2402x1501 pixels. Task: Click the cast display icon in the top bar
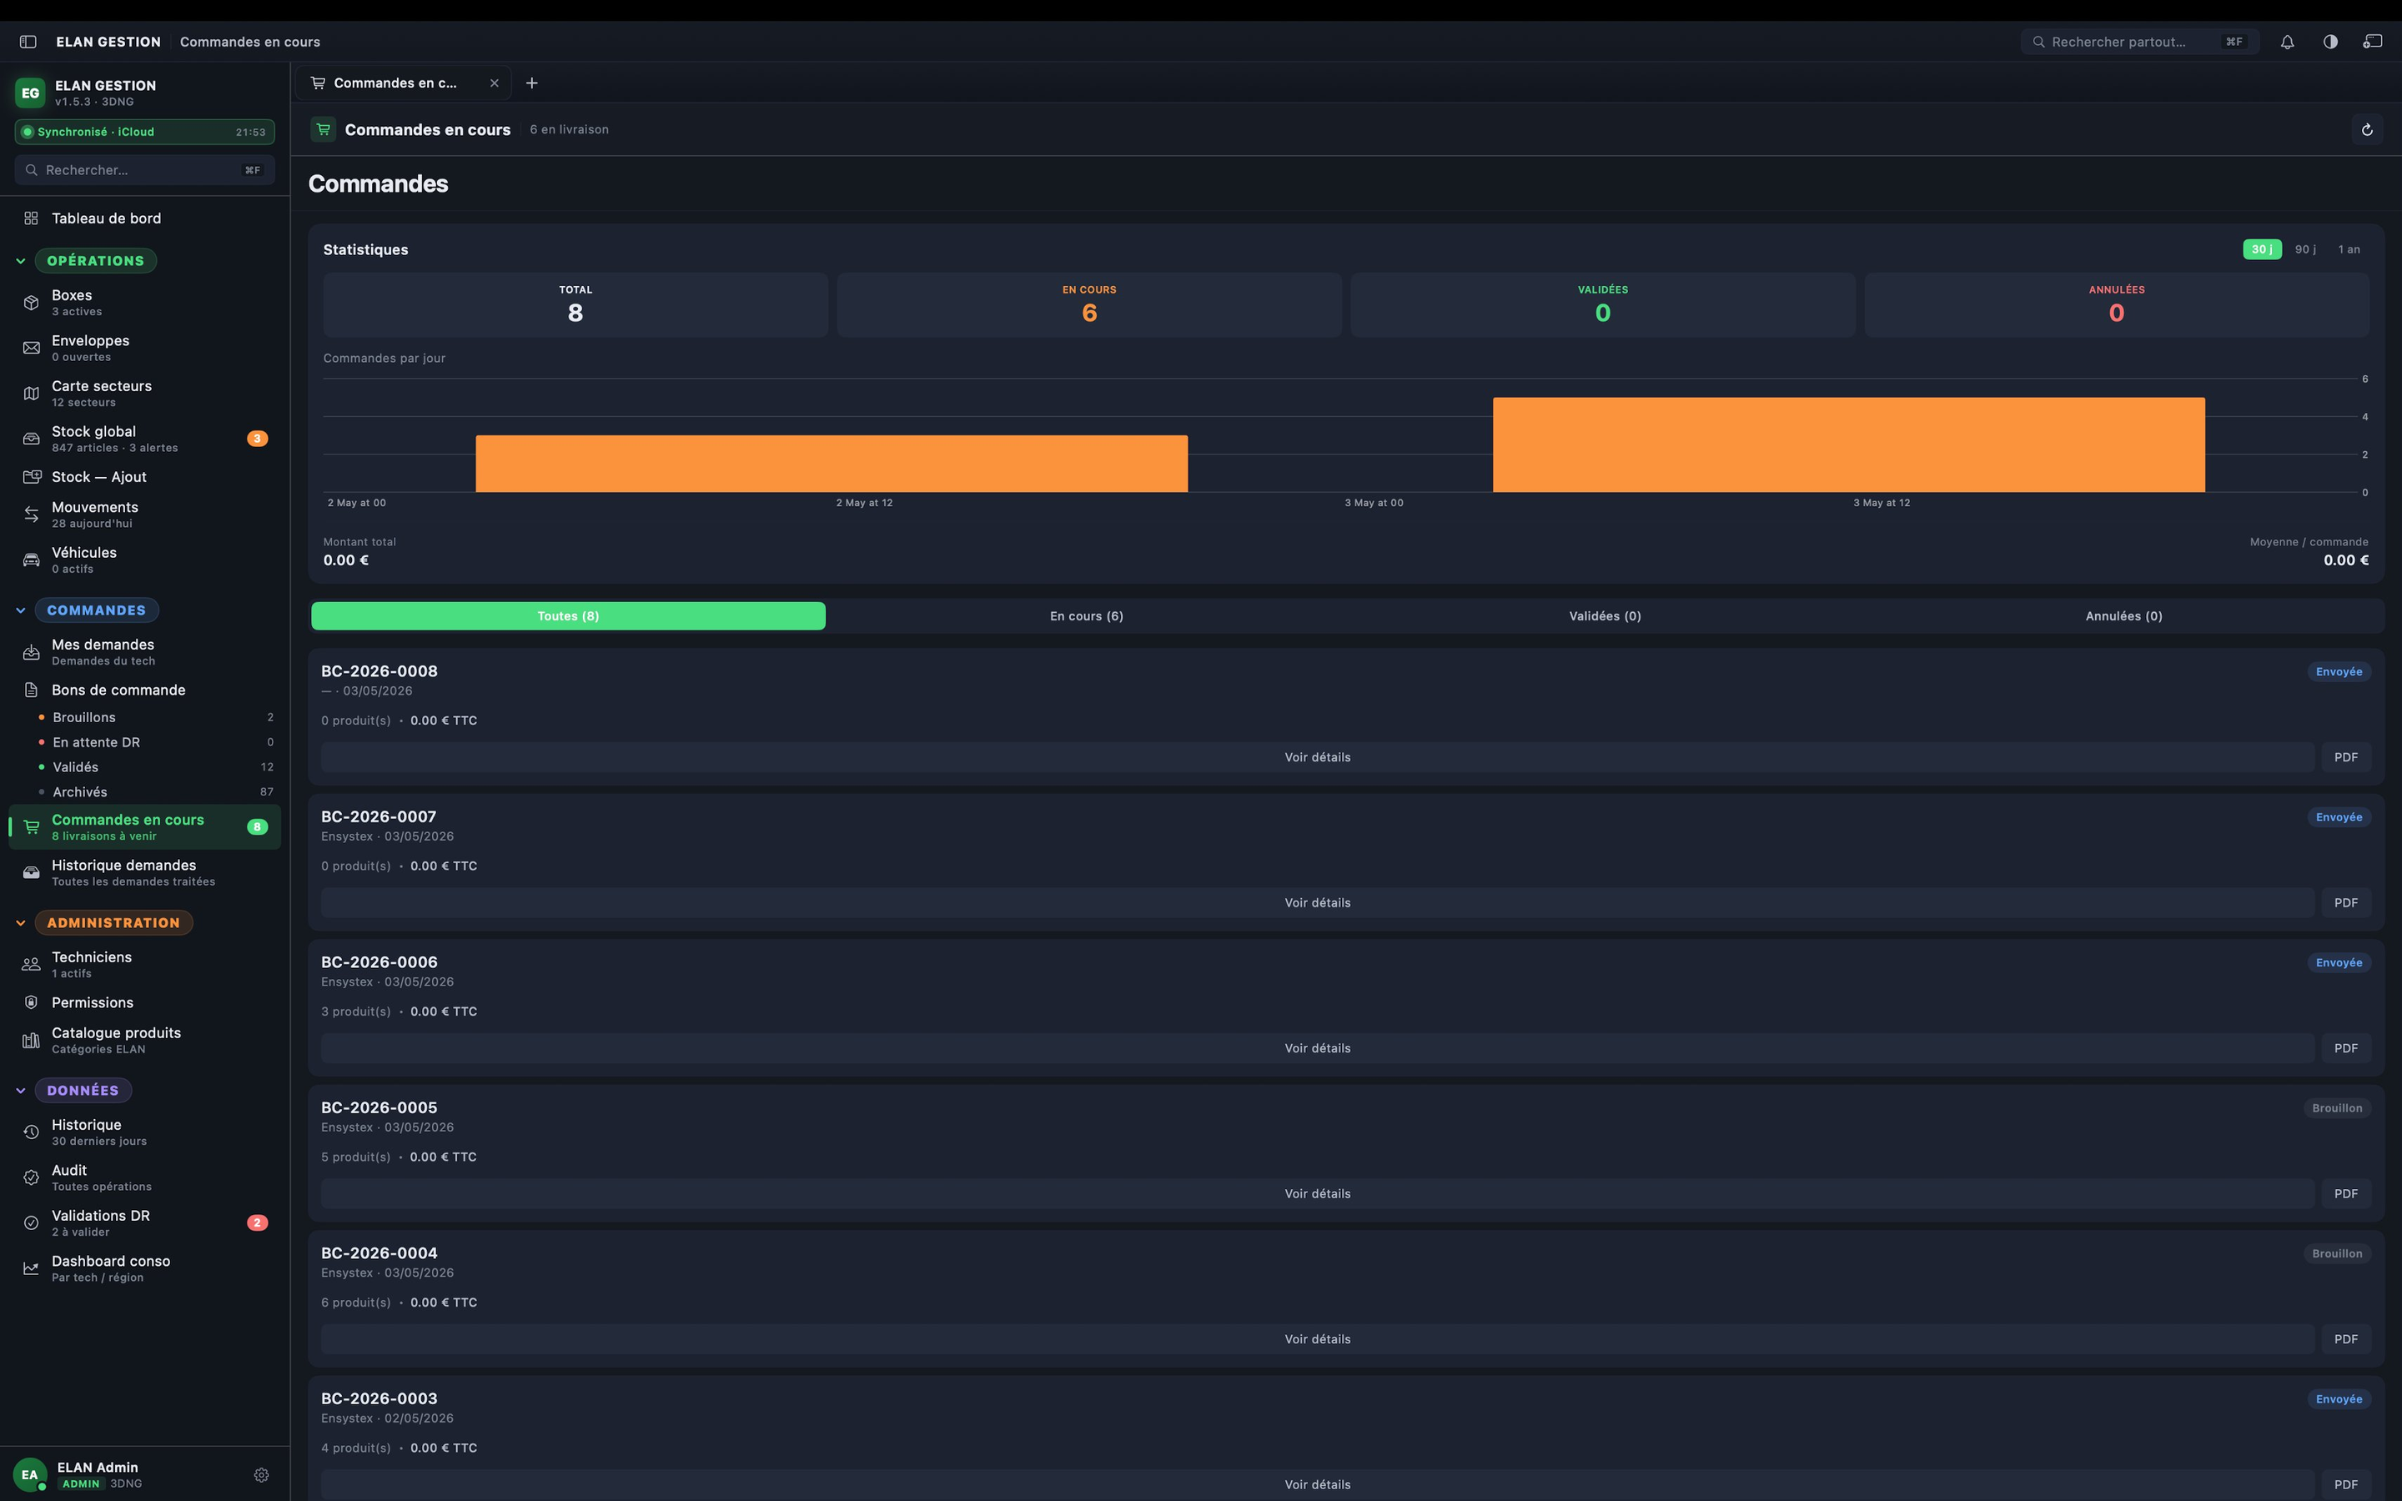2372,42
